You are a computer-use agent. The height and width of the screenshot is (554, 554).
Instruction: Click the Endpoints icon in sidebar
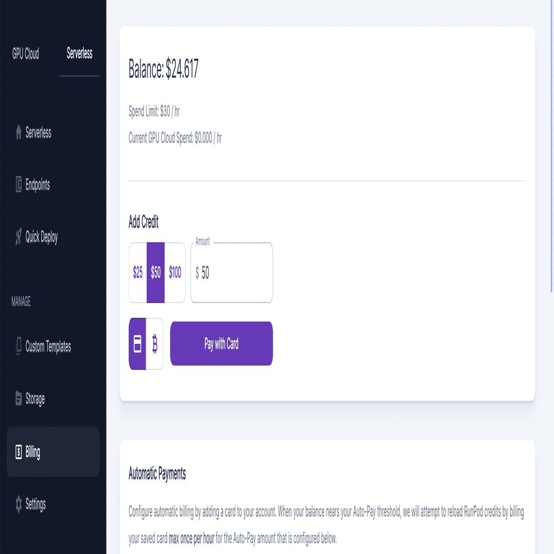point(18,185)
